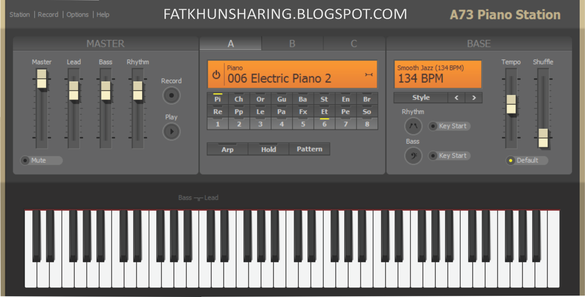Open the Smooth Jazz 134 BPM display
Viewport: 585px width, 297px height.
tap(438, 75)
